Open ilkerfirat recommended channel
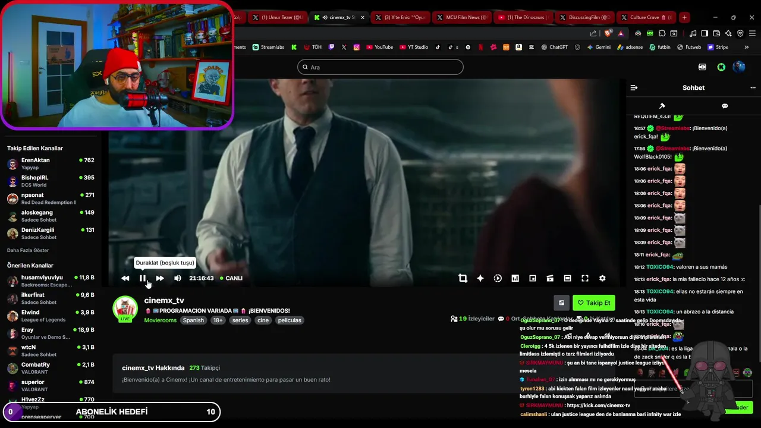The image size is (761, 428). (x=51, y=298)
